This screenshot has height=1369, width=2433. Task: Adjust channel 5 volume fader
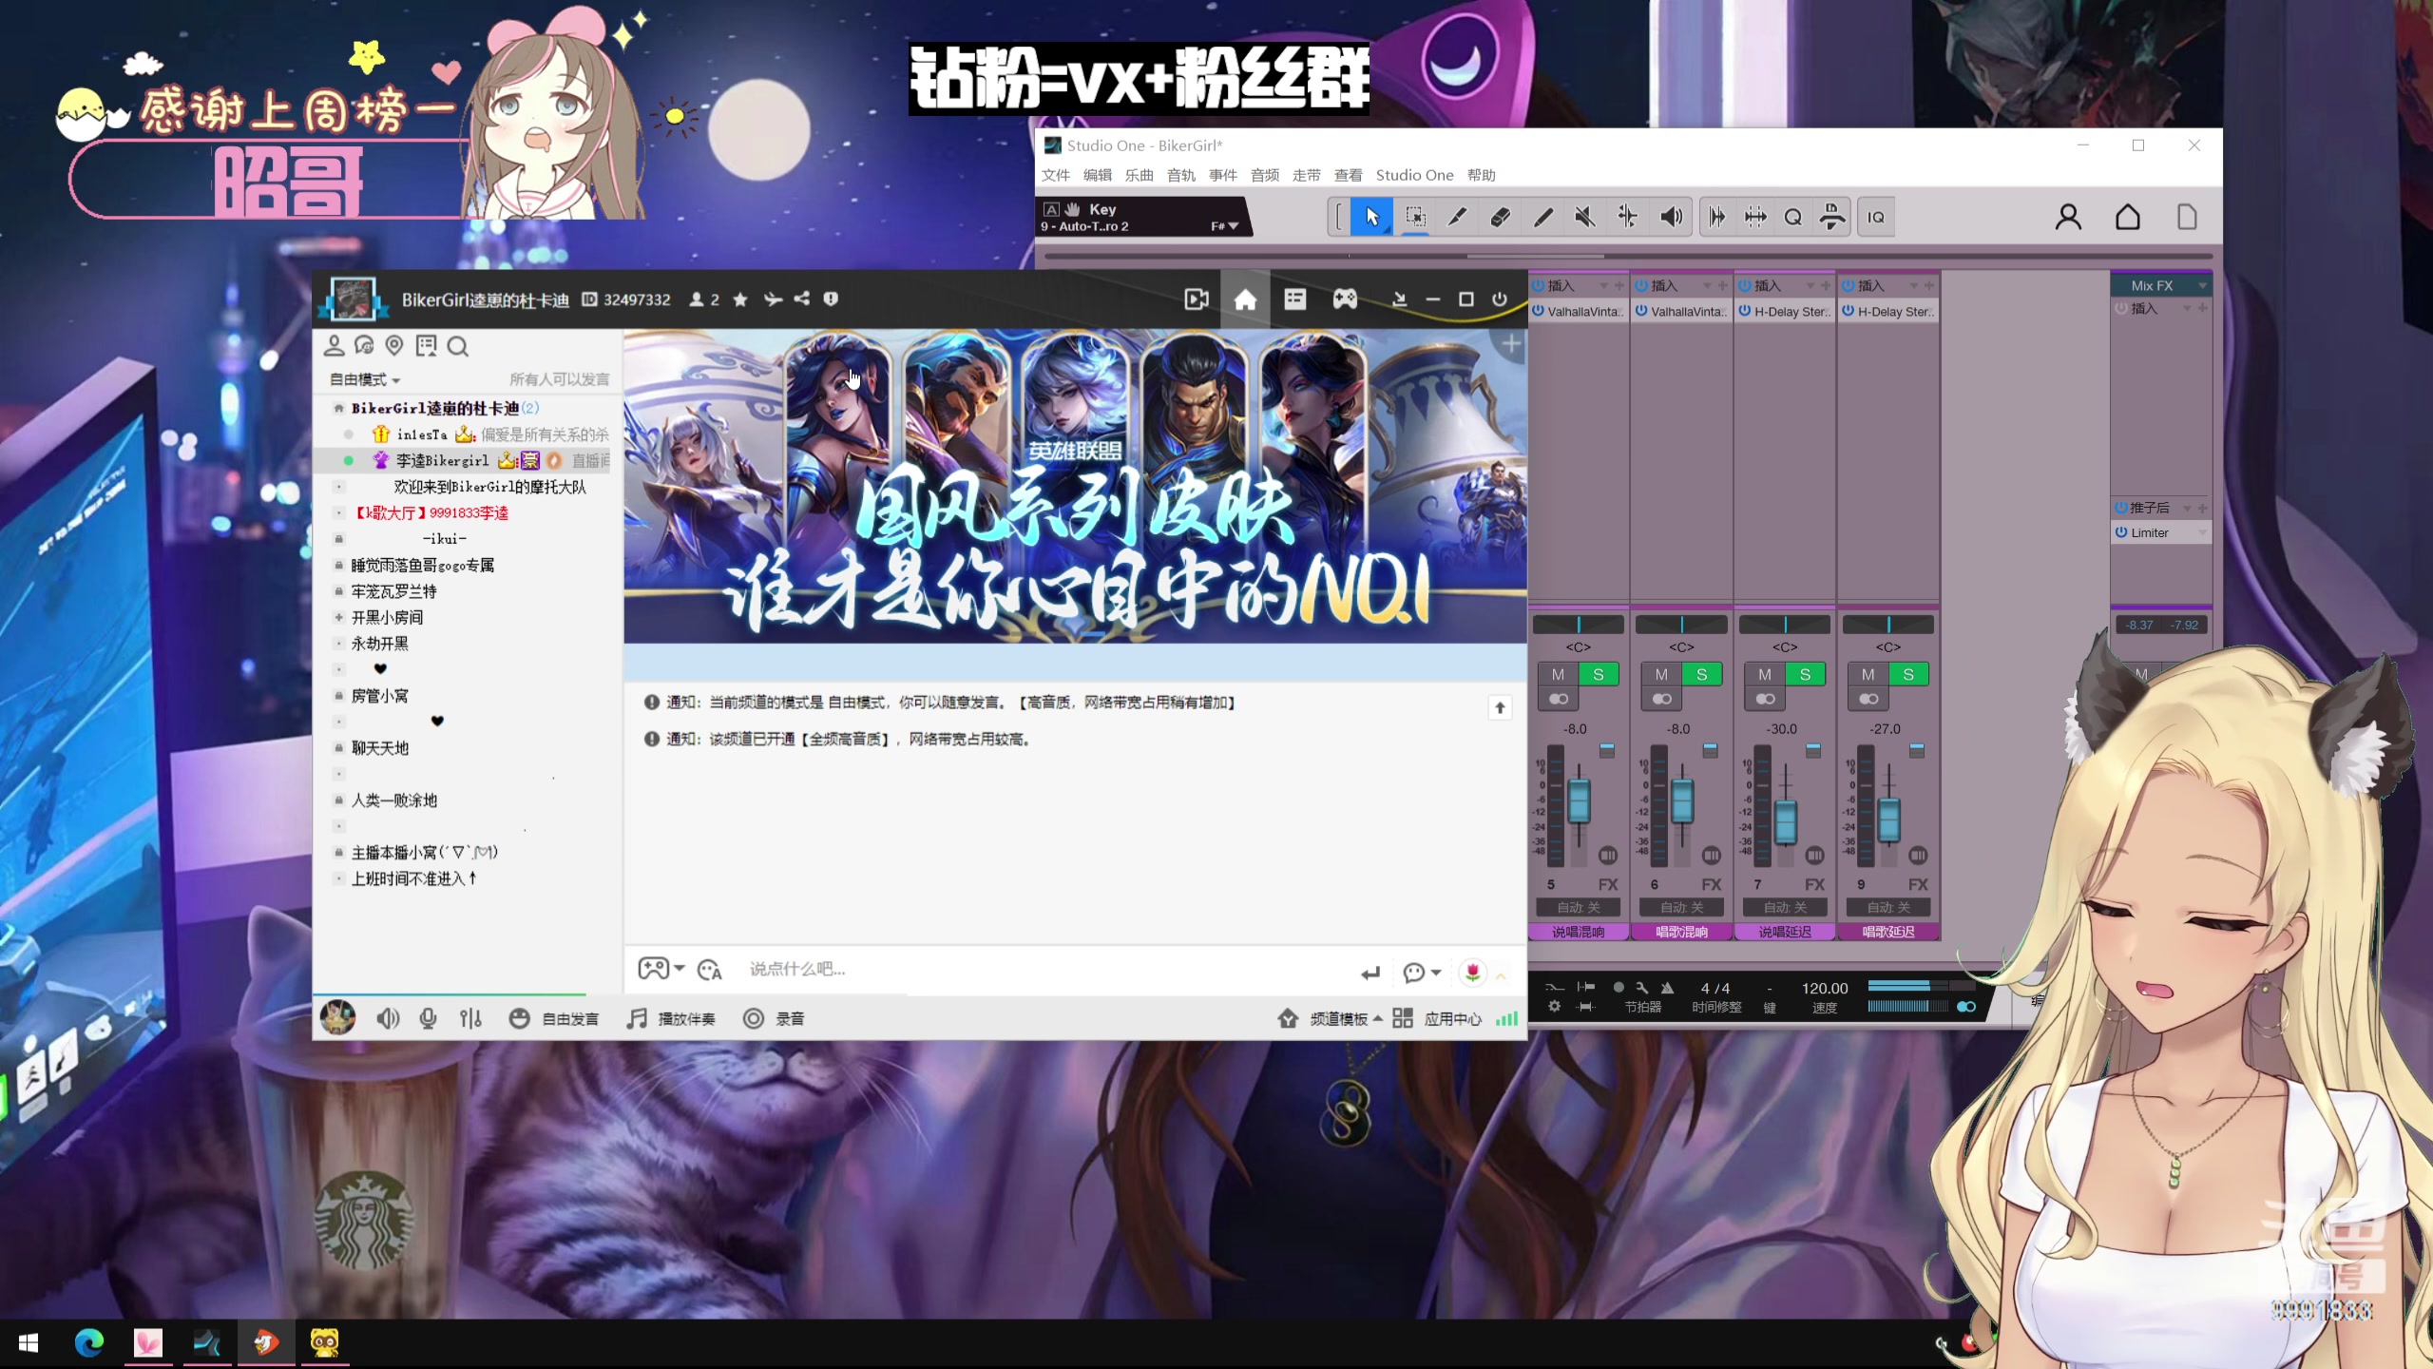[x=1579, y=800]
